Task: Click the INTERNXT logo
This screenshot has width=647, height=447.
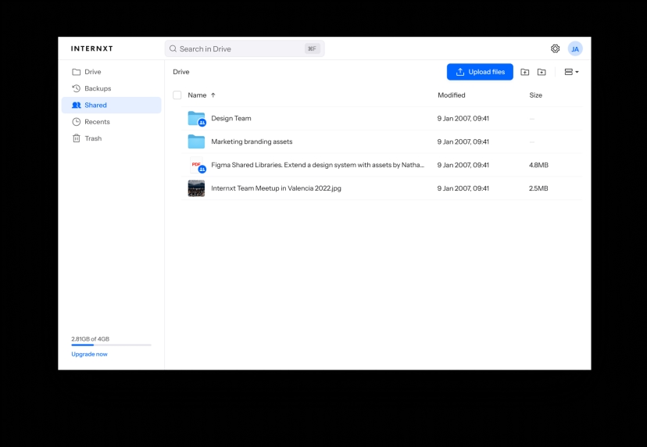Action: [92, 48]
